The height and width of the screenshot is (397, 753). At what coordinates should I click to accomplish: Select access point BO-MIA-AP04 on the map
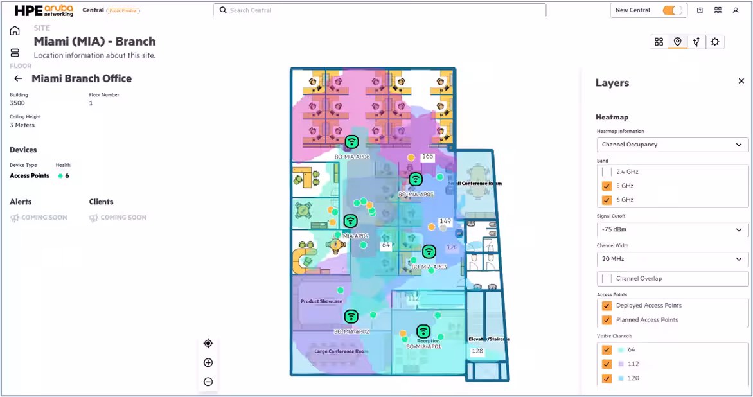(351, 221)
